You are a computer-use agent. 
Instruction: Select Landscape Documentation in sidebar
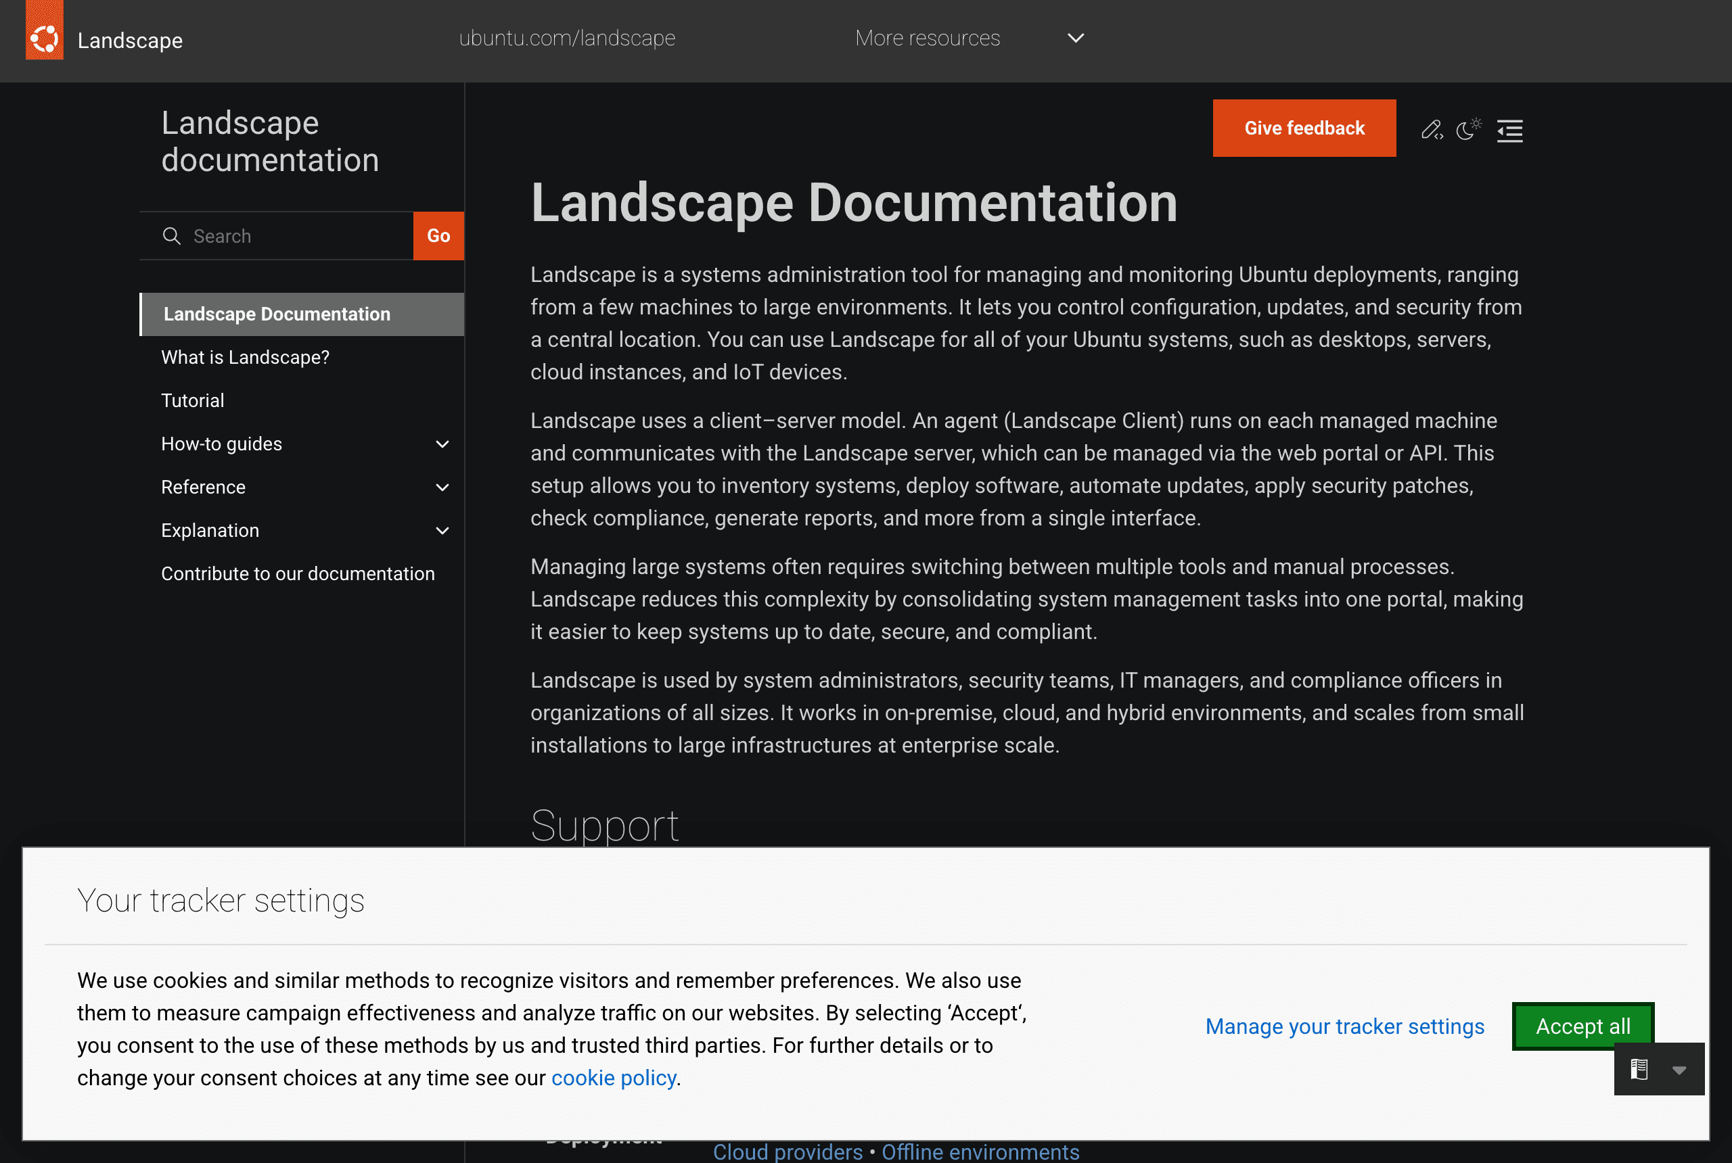click(302, 314)
